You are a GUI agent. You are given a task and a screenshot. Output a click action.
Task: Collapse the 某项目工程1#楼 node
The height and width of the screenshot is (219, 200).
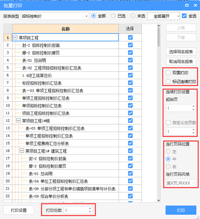coord(18,120)
